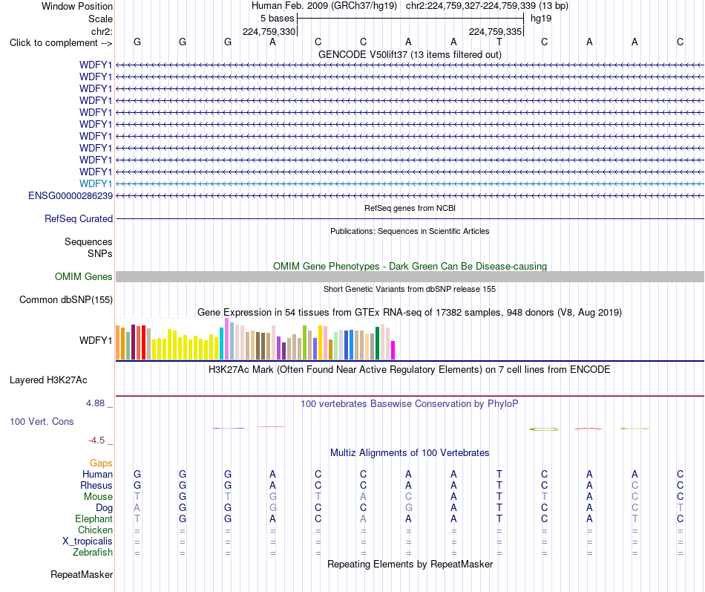Click the light-blue WDFY1 transcript label

[x=95, y=183]
